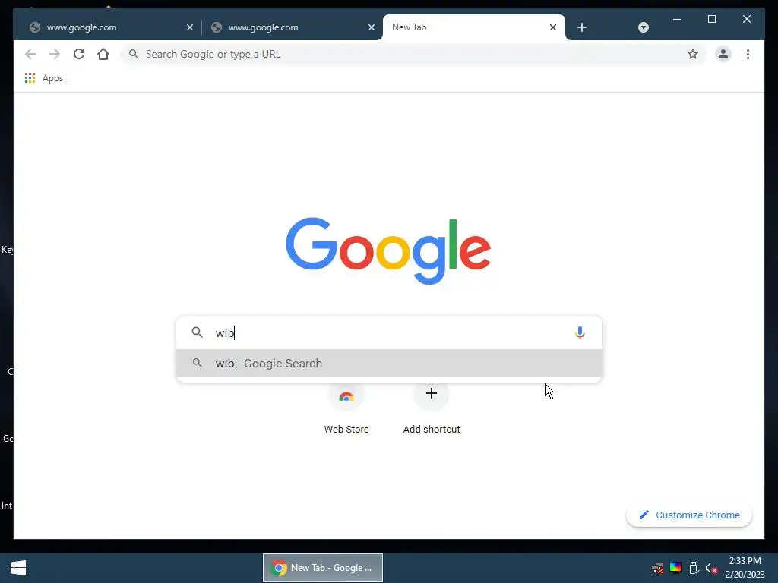Click the USB device tray icon

coord(694,568)
